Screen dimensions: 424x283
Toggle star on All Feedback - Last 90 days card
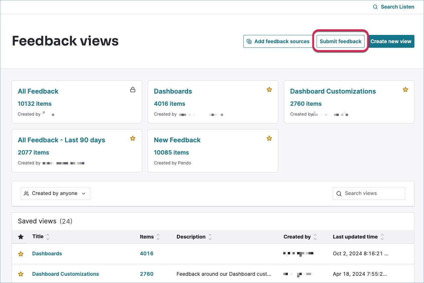click(133, 138)
